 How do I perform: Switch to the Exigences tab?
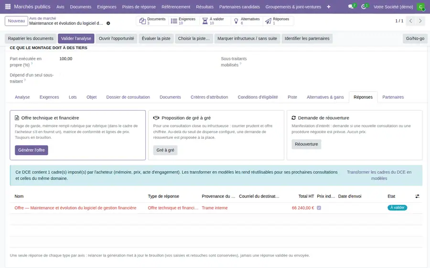coord(49,97)
